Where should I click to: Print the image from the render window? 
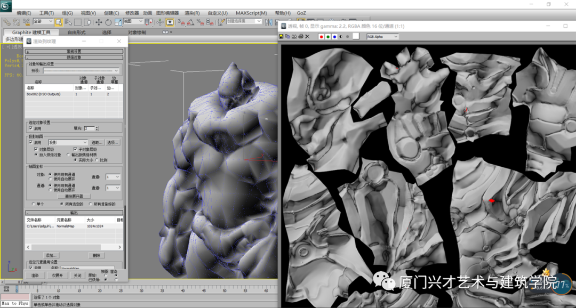pyautogui.click(x=301, y=36)
